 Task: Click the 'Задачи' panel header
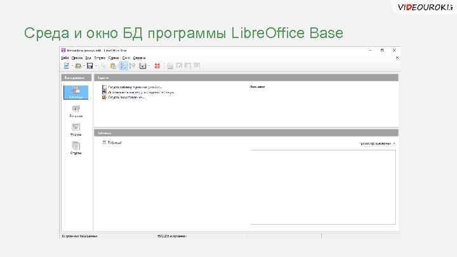[246, 78]
